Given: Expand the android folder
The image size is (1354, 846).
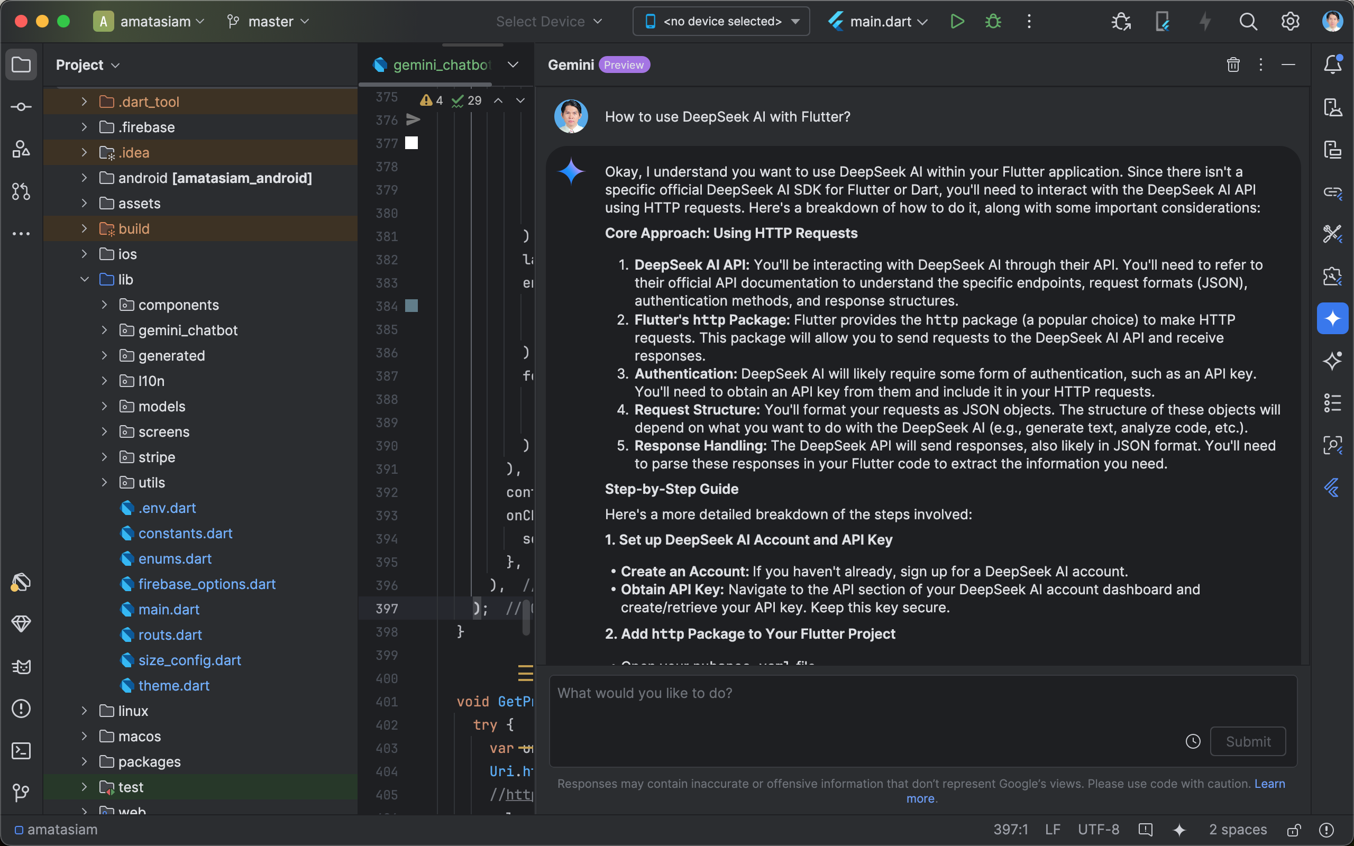Looking at the screenshot, I should pos(84,177).
